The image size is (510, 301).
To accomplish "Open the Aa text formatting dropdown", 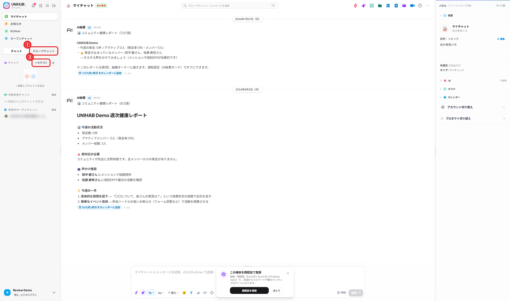I will [161, 293].
